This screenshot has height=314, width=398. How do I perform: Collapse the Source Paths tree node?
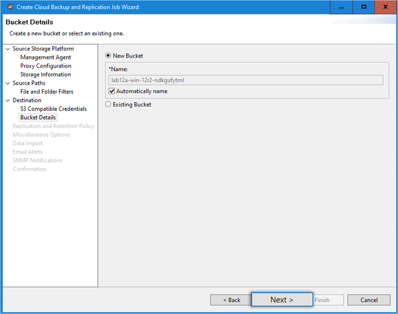click(x=8, y=83)
